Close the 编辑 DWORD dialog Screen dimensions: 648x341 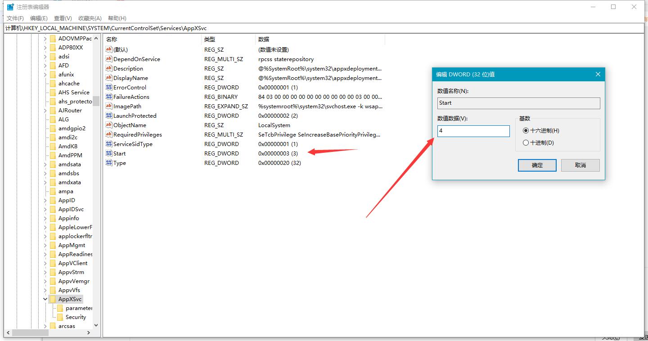pyautogui.click(x=598, y=75)
